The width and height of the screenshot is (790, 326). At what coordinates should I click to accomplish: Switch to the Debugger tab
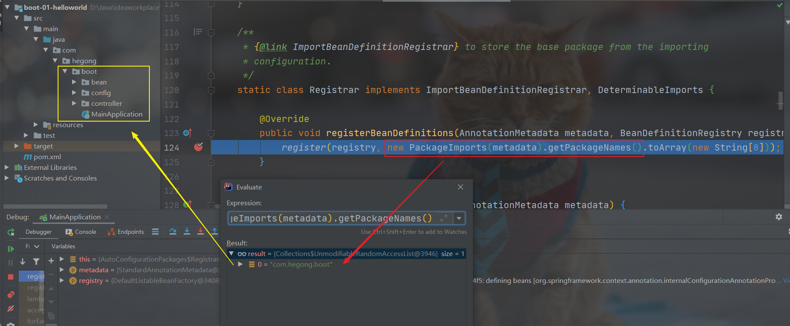[x=38, y=232]
